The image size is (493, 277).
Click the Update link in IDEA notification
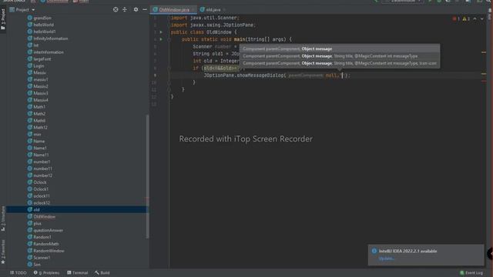tap(387, 259)
